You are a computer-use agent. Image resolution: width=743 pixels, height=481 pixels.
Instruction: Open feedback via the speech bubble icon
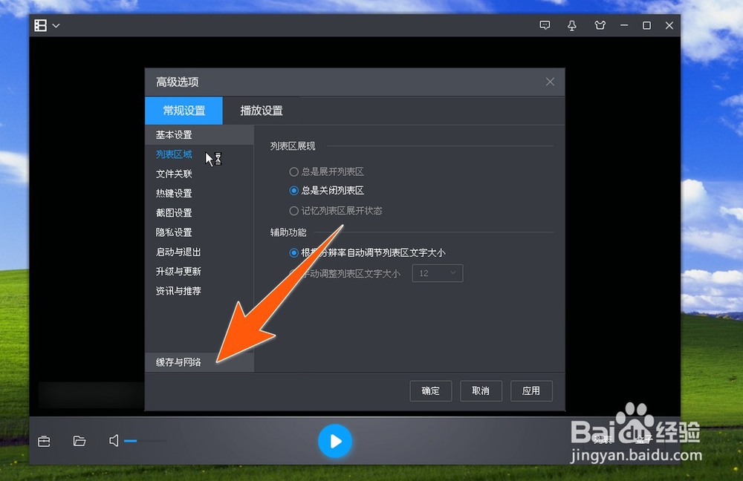coord(545,25)
